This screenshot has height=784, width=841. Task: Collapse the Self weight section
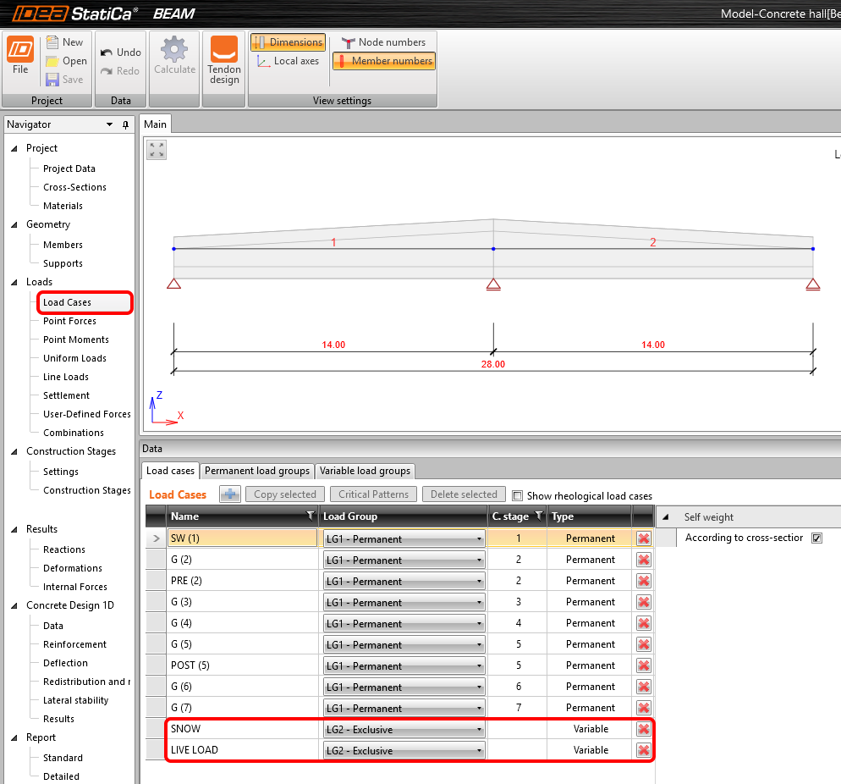pos(666,517)
